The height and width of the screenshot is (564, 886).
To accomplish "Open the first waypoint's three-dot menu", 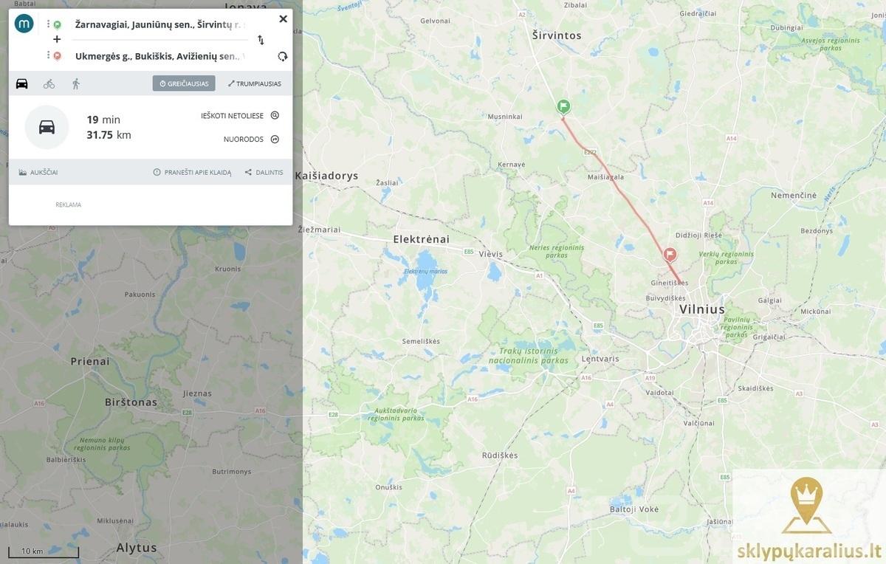I will [x=48, y=24].
